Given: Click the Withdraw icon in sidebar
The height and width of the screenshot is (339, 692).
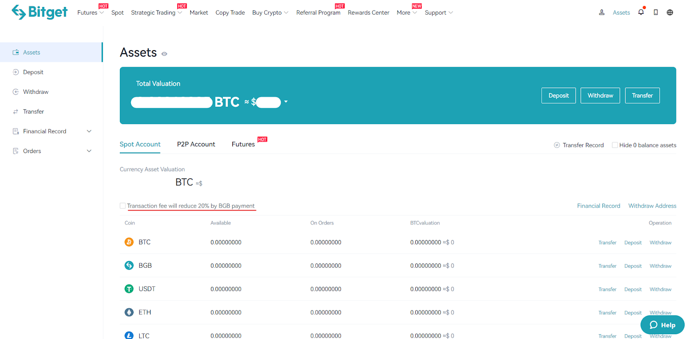Looking at the screenshot, I should (16, 92).
